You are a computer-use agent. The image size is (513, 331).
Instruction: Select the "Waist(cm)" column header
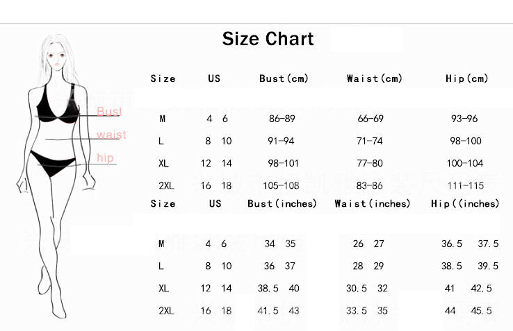tap(374, 79)
